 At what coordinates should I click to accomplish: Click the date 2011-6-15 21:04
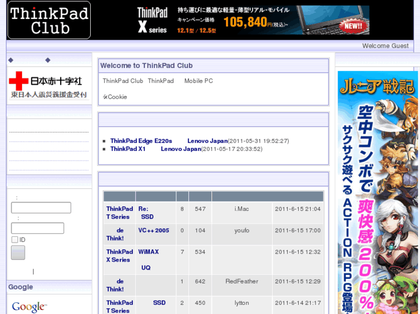[298, 209]
